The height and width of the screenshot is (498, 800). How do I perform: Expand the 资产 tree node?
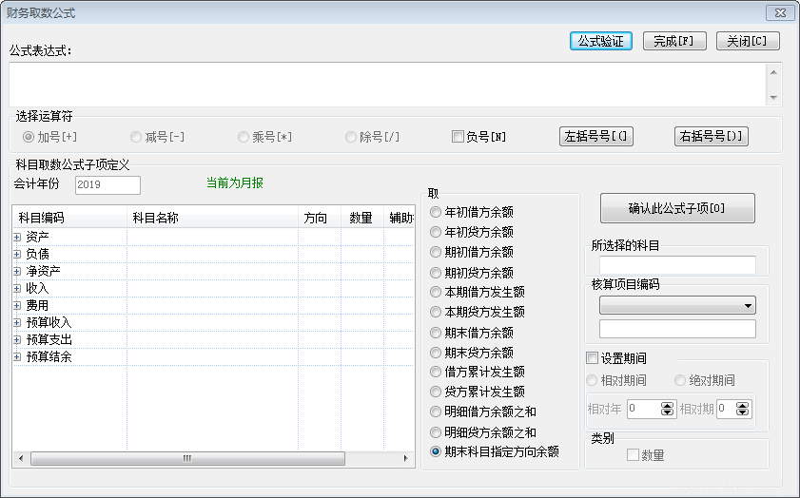point(17,237)
